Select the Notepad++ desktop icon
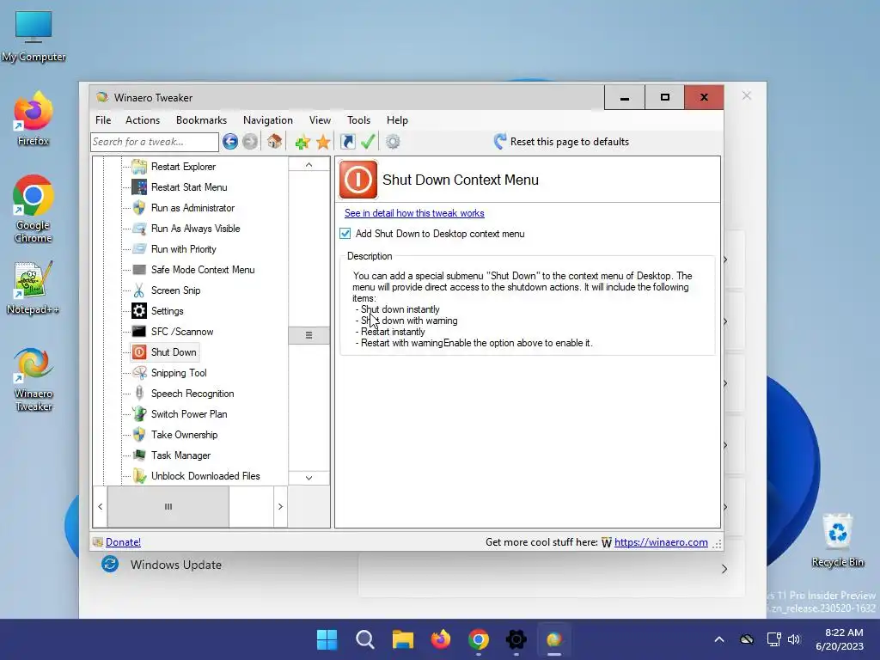Viewport: 880px width, 660px height. [x=34, y=288]
